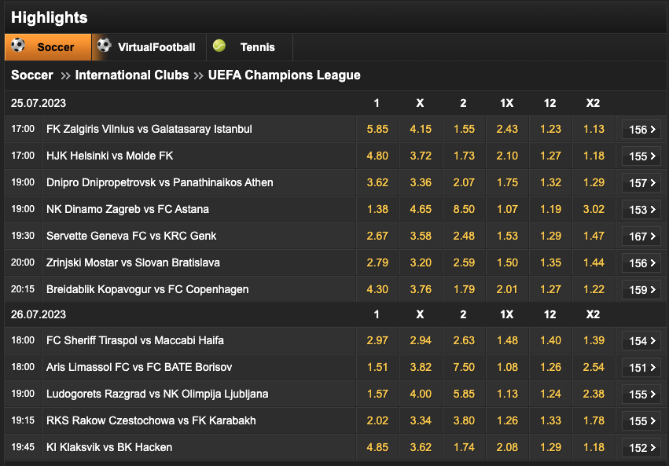Viewport: 669px width, 466px height.
Task: Click the soccer ball icon on Soccer tab
Action: pyautogui.click(x=18, y=46)
